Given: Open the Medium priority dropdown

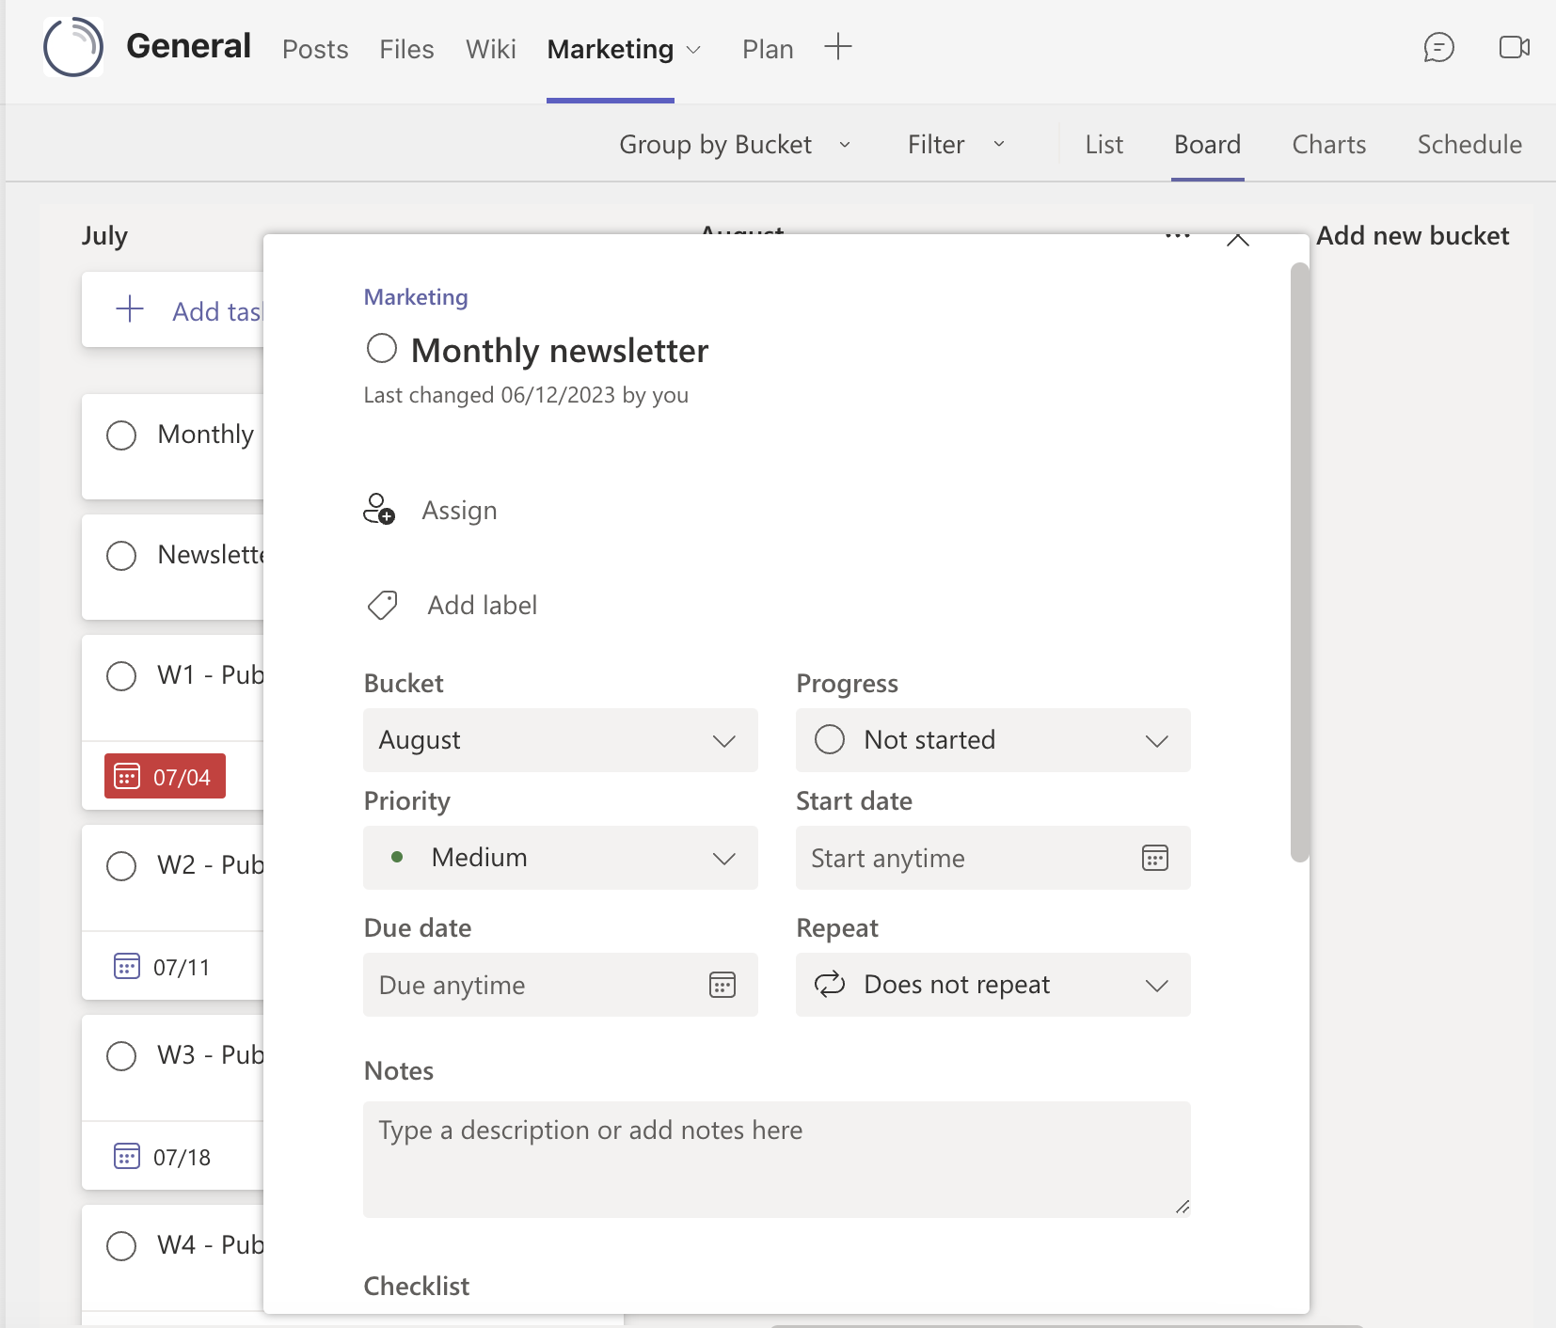Looking at the screenshot, I should click(x=560, y=857).
